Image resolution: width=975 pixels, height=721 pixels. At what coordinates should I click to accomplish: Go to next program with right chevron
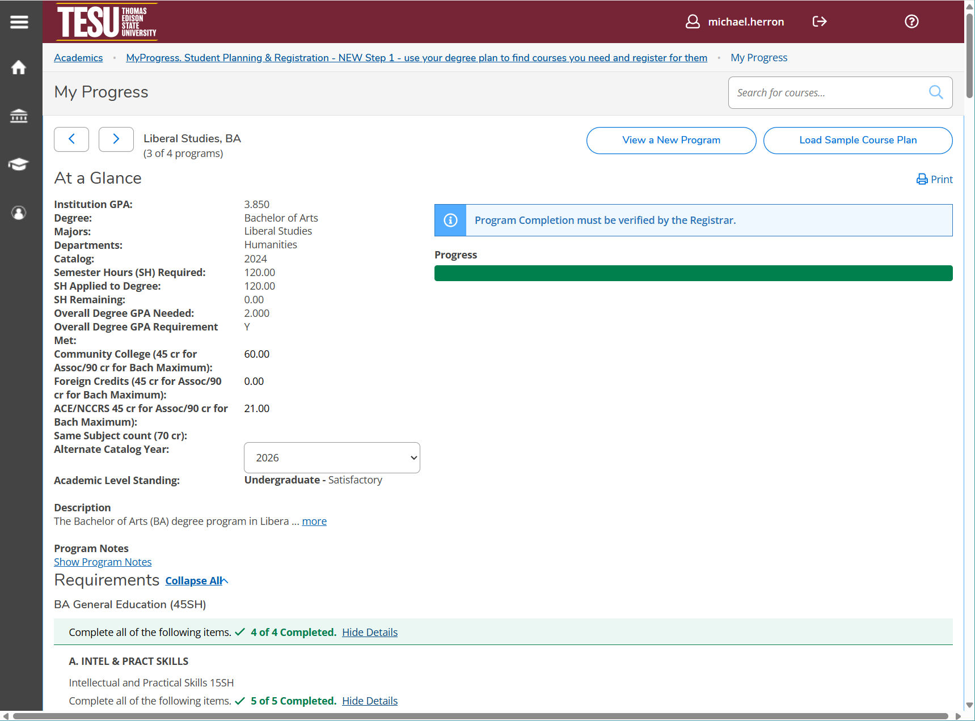(x=116, y=139)
